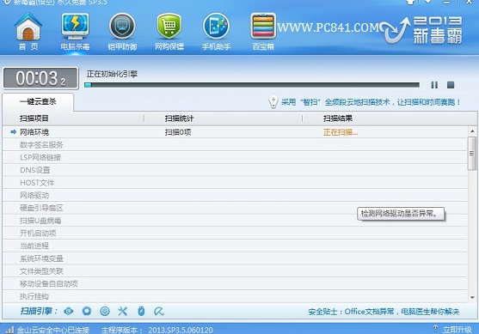Viewport: 479px width, 334px height.
Task: Open the 百宝箱 toolbox icon
Action: (x=263, y=26)
